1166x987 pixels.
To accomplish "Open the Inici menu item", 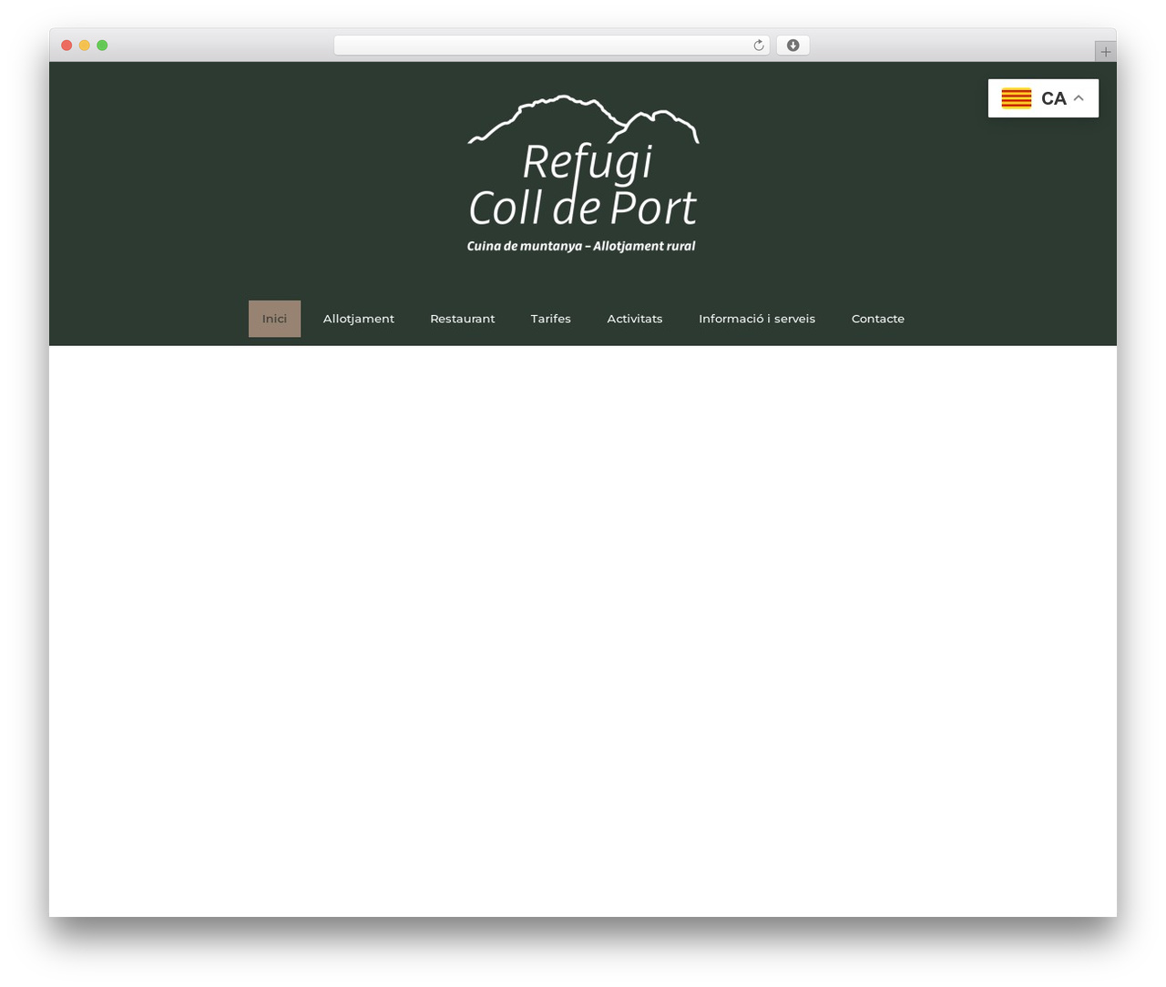I will coord(274,319).
